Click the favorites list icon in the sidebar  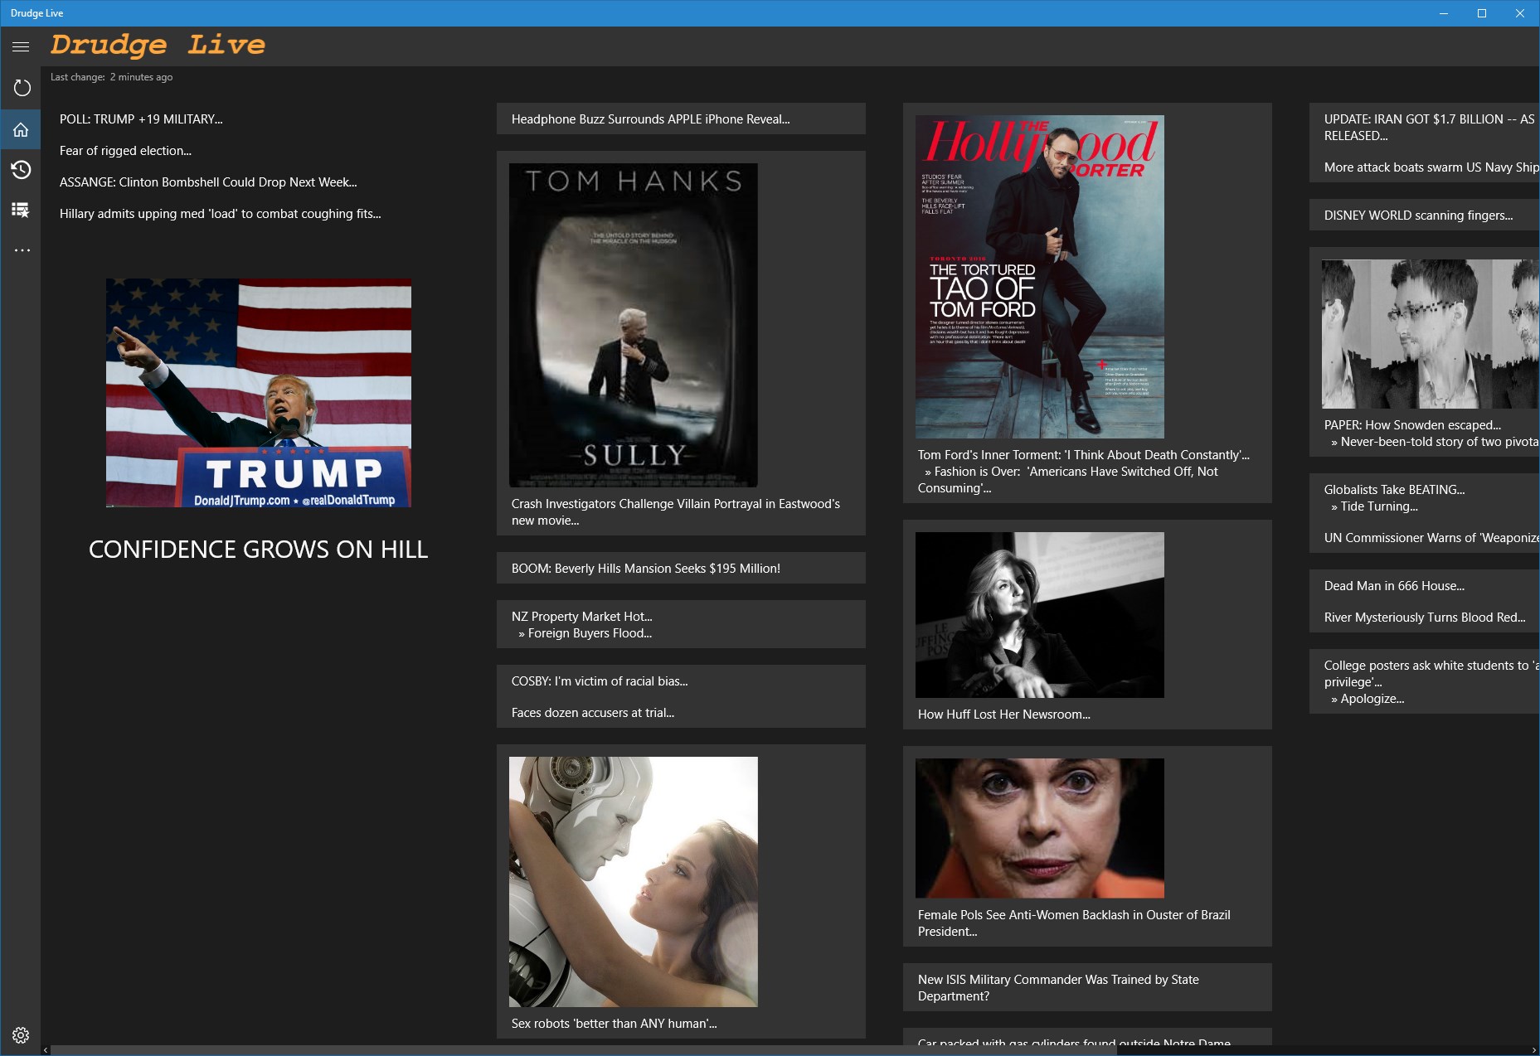pyautogui.click(x=22, y=210)
